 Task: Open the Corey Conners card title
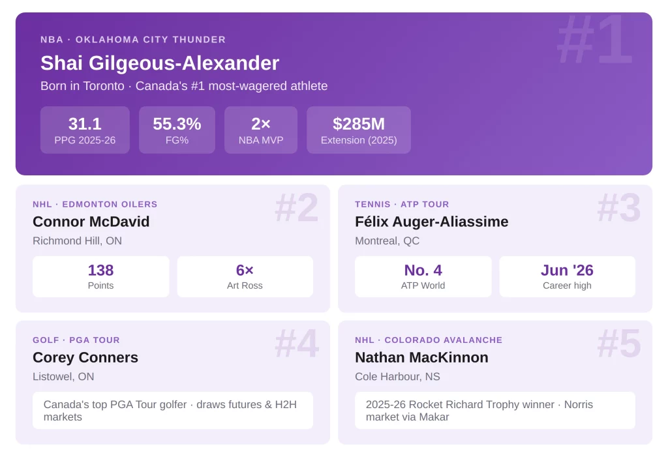coord(85,357)
